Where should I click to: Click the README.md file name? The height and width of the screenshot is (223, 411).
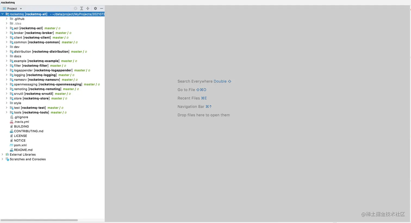coord(23,150)
